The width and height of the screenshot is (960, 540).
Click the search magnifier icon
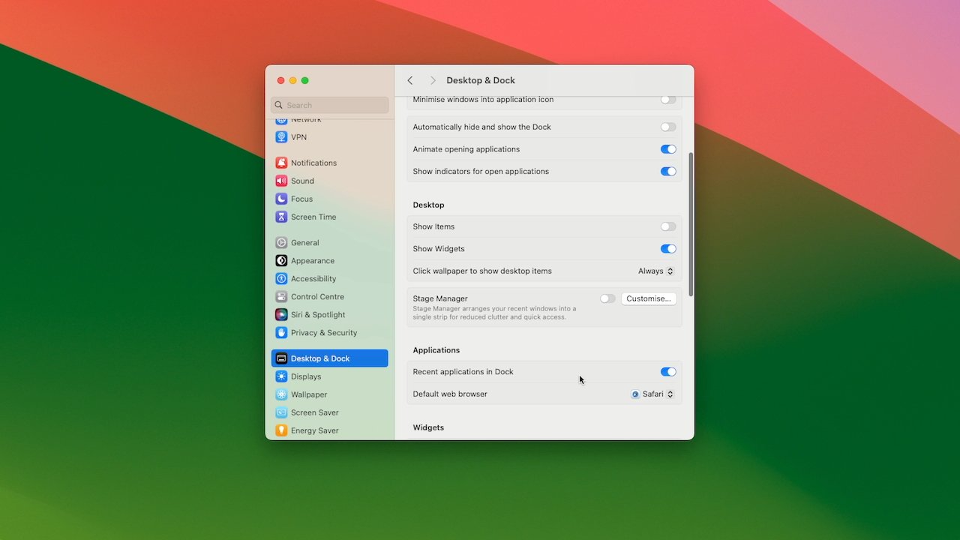pyautogui.click(x=279, y=105)
